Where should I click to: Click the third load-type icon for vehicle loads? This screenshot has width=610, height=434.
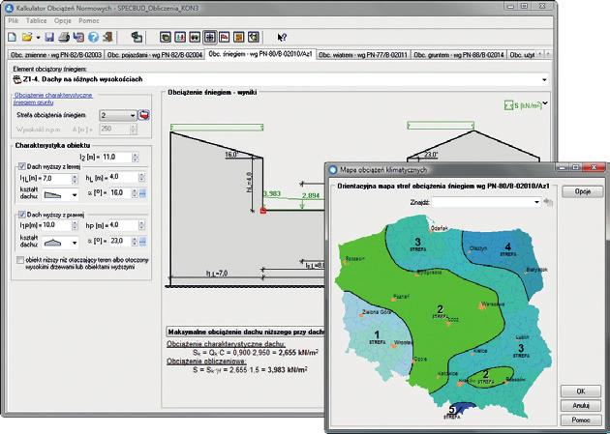tap(195, 38)
